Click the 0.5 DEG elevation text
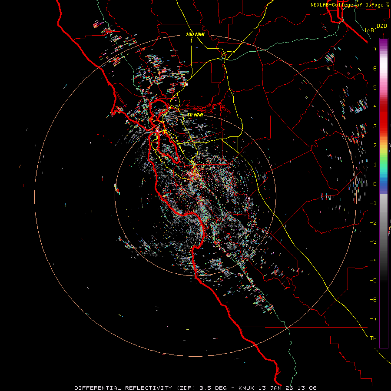Screen dimensions: 391x391 (x=213, y=388)
